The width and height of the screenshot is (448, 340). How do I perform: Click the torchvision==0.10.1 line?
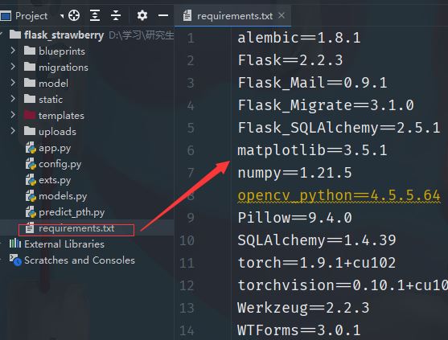pos(343,285)
